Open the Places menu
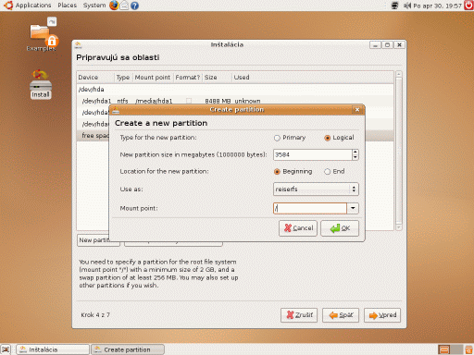Screen dimensions: 474x355 point(67,6)
